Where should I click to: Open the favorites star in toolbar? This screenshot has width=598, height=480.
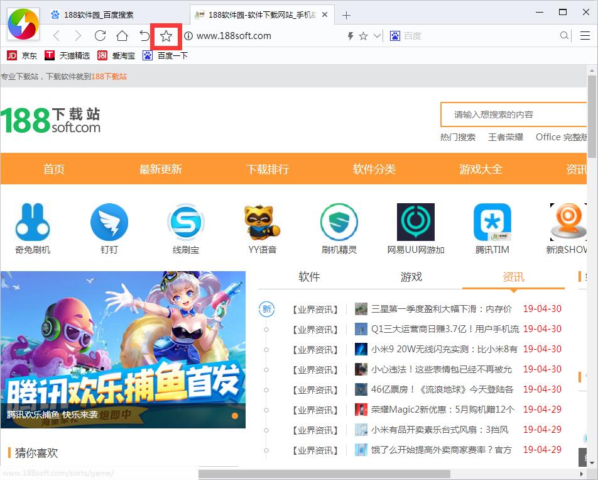pyautogui.click(x=166, y=36)
